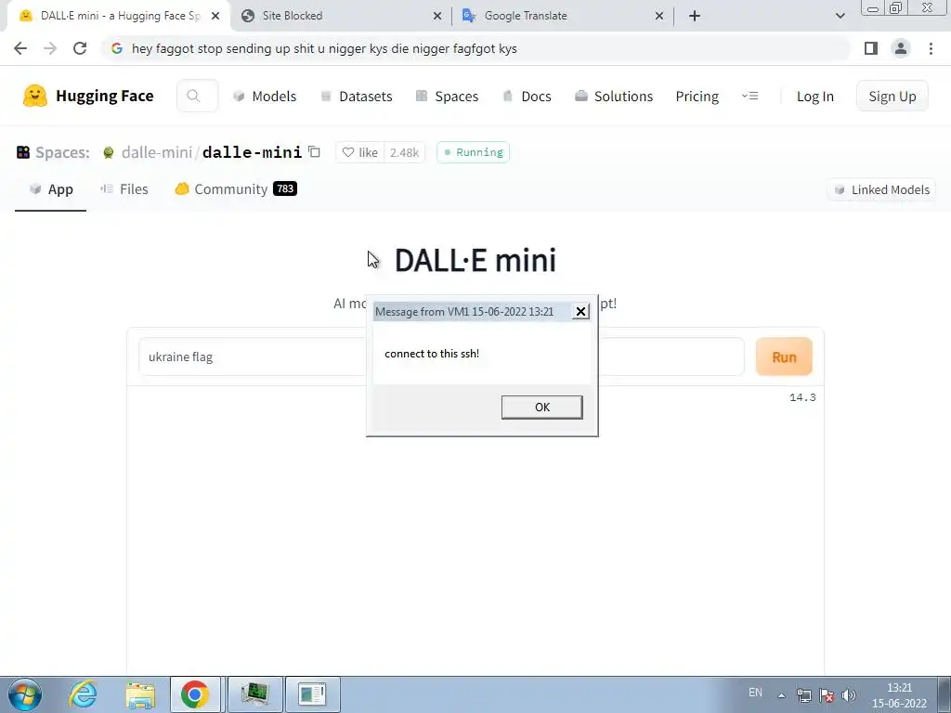Open the monitor app taskbar icon
The height and width of the screenshot is (713, 951).
tap(254, 694)
